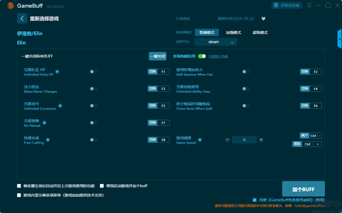Click 恢复默认热键 restore hotkeys link
This screenshot has height=213, width=342.
pyautogui.click(x=218, y=56)
